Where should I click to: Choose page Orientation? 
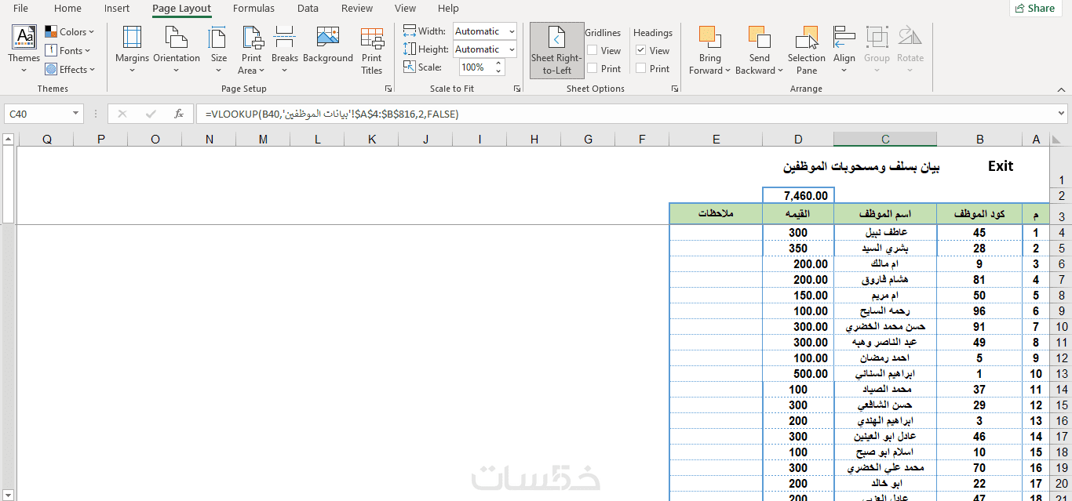point(177,50)
